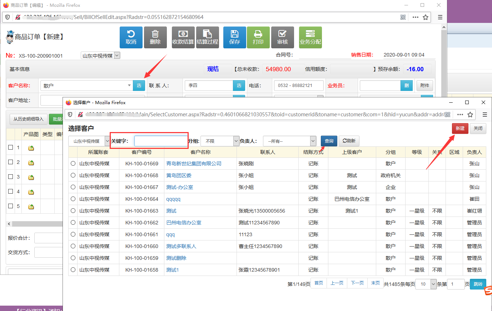Image resolution: width=492 pixels, height=311 pixels.
Task: Click red 新建 button in customer popup
Action: point(460,128)
